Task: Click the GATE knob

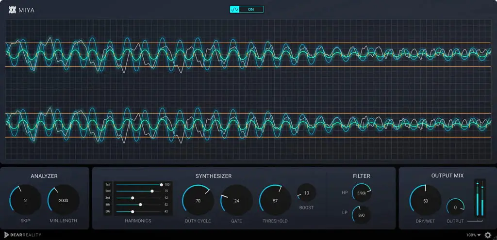Action: click(x=236, y=200)
